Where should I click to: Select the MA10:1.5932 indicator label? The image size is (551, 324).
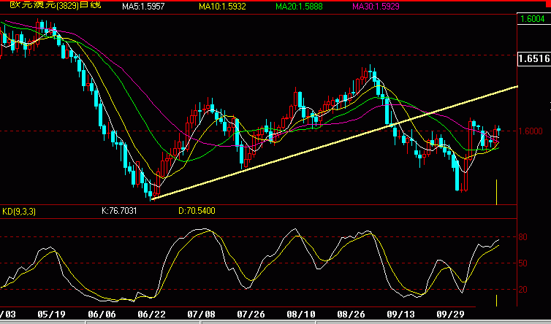[x=222, y=7]
